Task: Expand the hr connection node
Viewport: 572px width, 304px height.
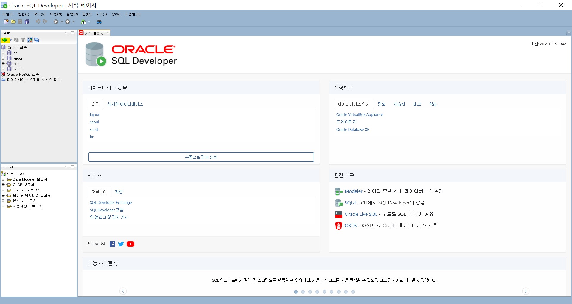Action: coord(3,53)
